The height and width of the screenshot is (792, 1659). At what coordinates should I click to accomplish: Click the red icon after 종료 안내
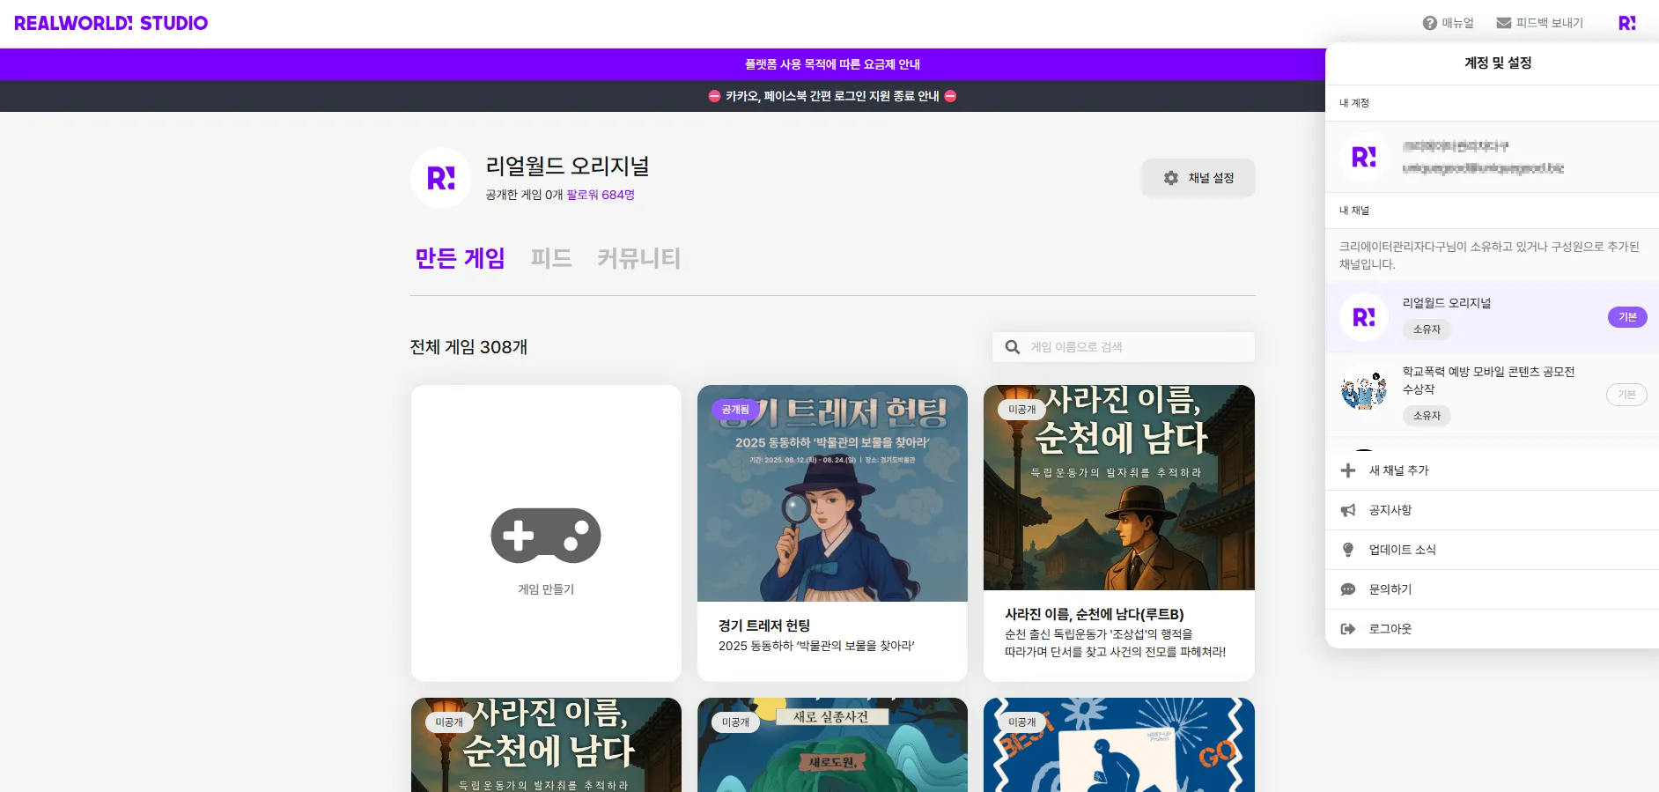coord(950,96)
